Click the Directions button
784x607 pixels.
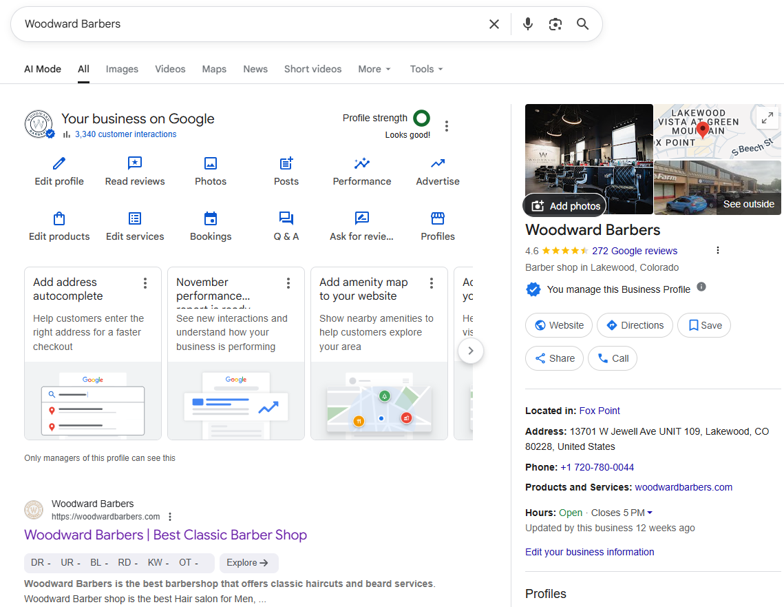point(635,325)
